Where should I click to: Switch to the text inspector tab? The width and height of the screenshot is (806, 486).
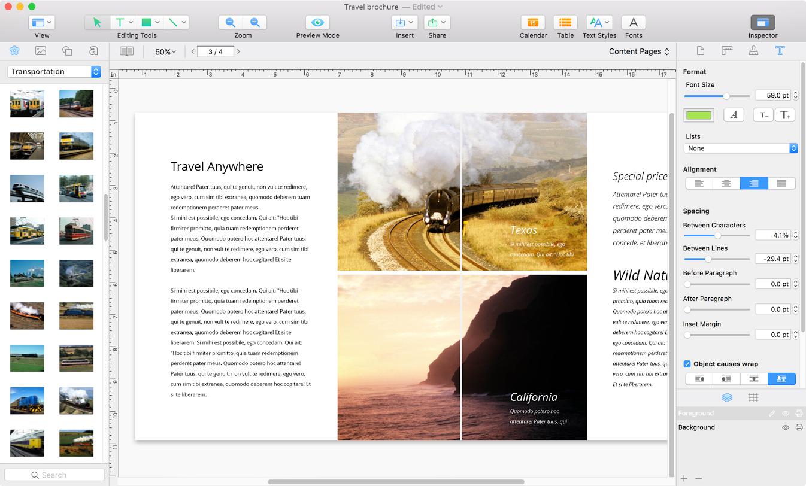click(x=780, y=51)
